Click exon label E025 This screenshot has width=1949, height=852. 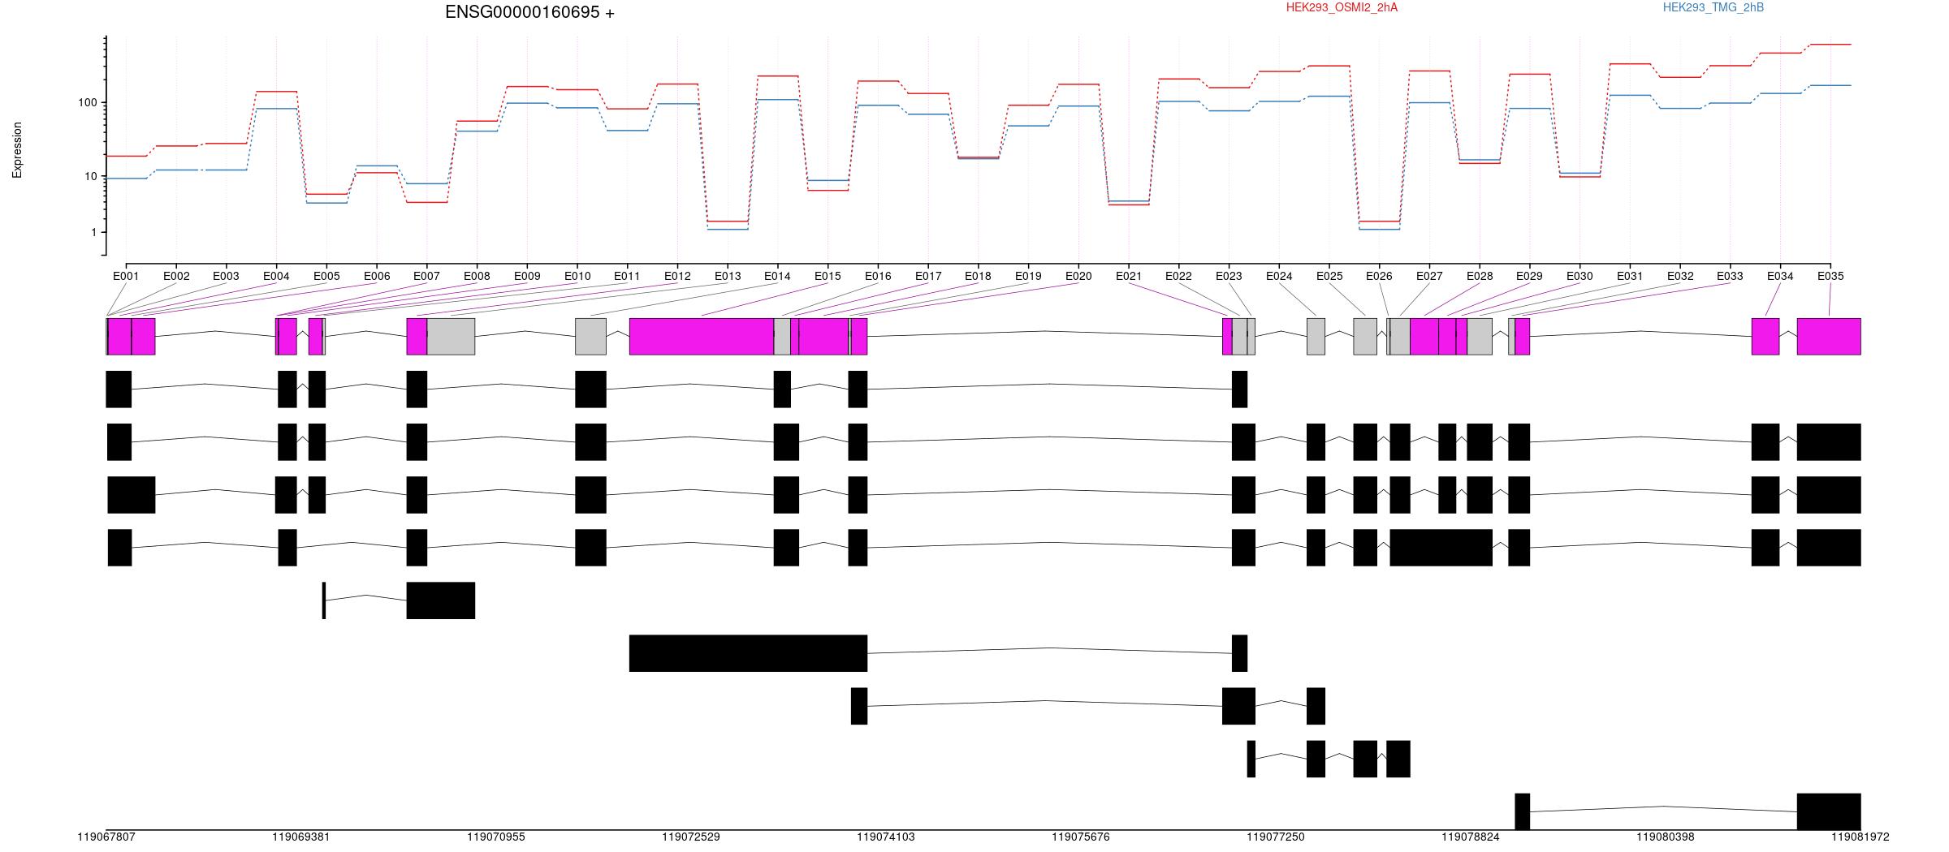click(1329, 276)
